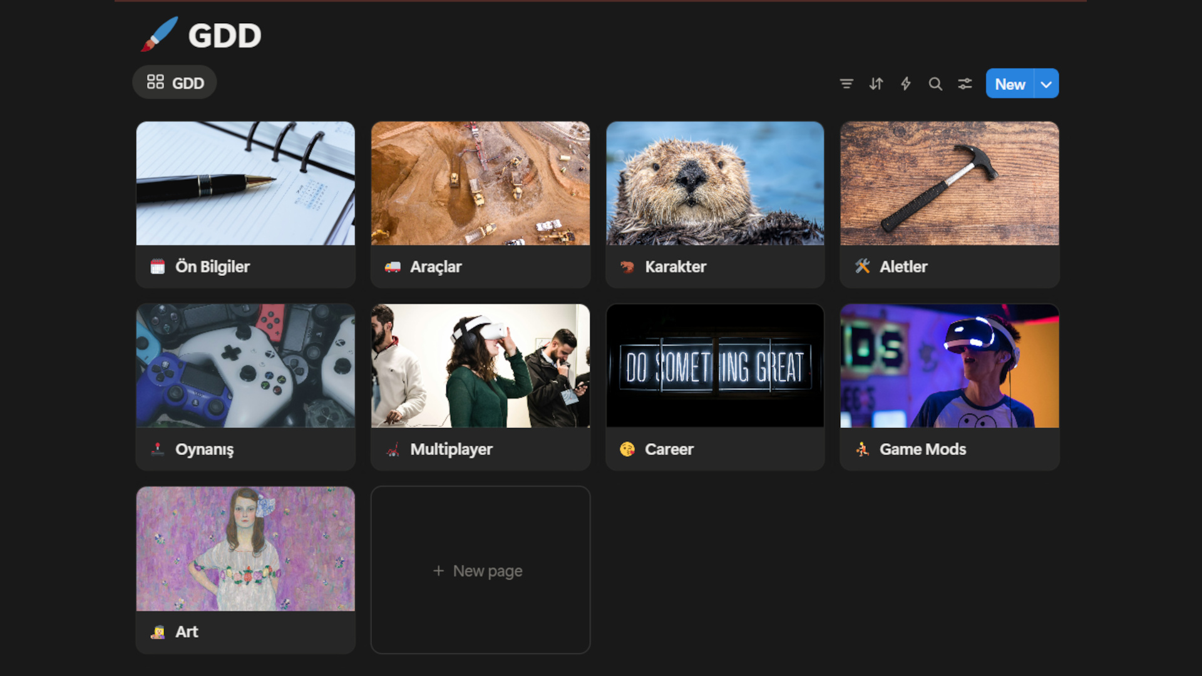Click the search magnifier icon
Viewport: 1202px width, 676px height.
(x=935, y=84)
